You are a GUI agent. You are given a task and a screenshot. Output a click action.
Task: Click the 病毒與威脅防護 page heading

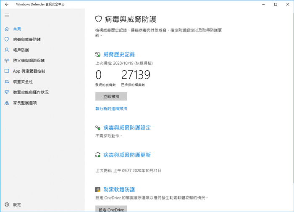click(131, 19)
